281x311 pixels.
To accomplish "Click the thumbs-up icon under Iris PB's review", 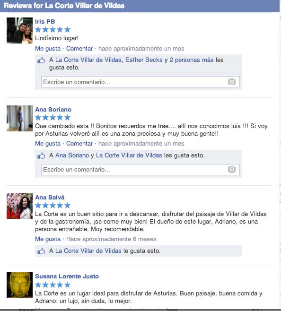I will click(x=41, y=60).
